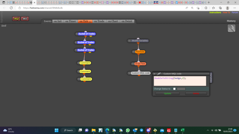Select Comment block 8
This screenshot has width=239, height=134.
(x=85, y=63)
